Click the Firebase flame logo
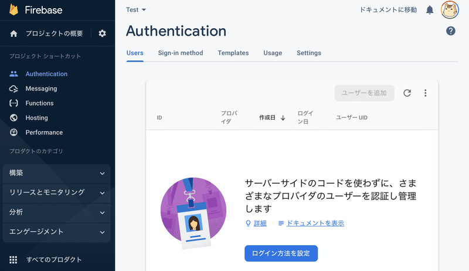Screen dimensions: 469x271 pyautogui.click(x=13, y=9)
